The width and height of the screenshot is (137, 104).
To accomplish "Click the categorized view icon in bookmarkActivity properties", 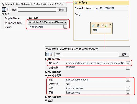I will coord(47,54).
